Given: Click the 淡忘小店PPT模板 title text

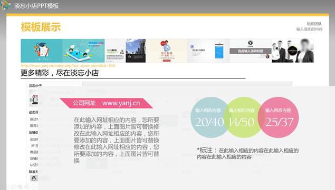Looking at the screenshot, I should (x=36, y=6).
